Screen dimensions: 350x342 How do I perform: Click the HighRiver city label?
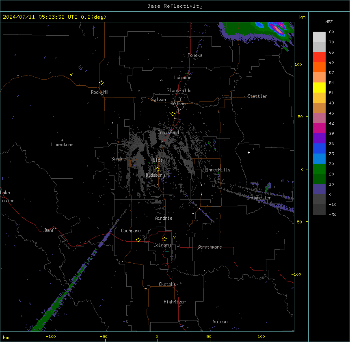[175, 302]
